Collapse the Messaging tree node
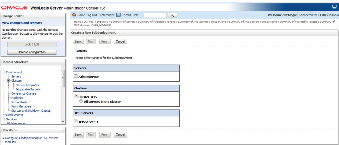 point(9,123)
